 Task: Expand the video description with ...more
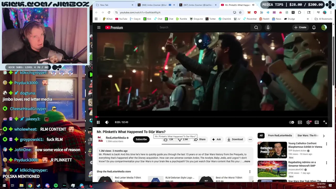point(246,161)
